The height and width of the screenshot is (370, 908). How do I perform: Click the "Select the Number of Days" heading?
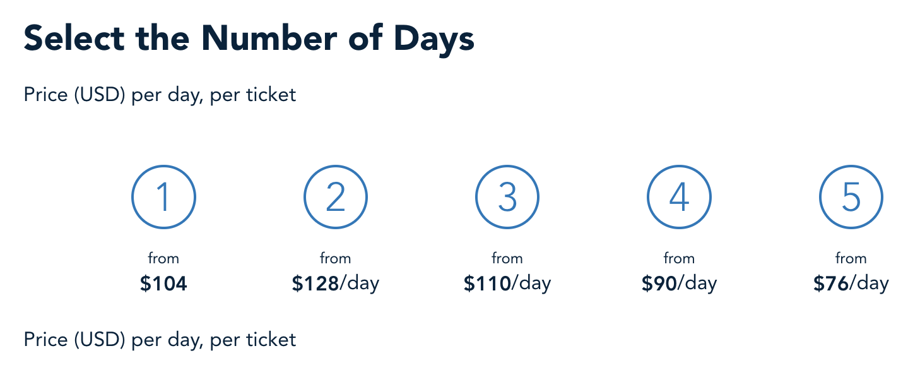pos(249,39)
